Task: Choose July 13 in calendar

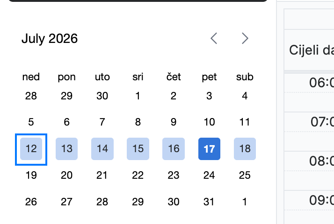Action: pos(67,149)
